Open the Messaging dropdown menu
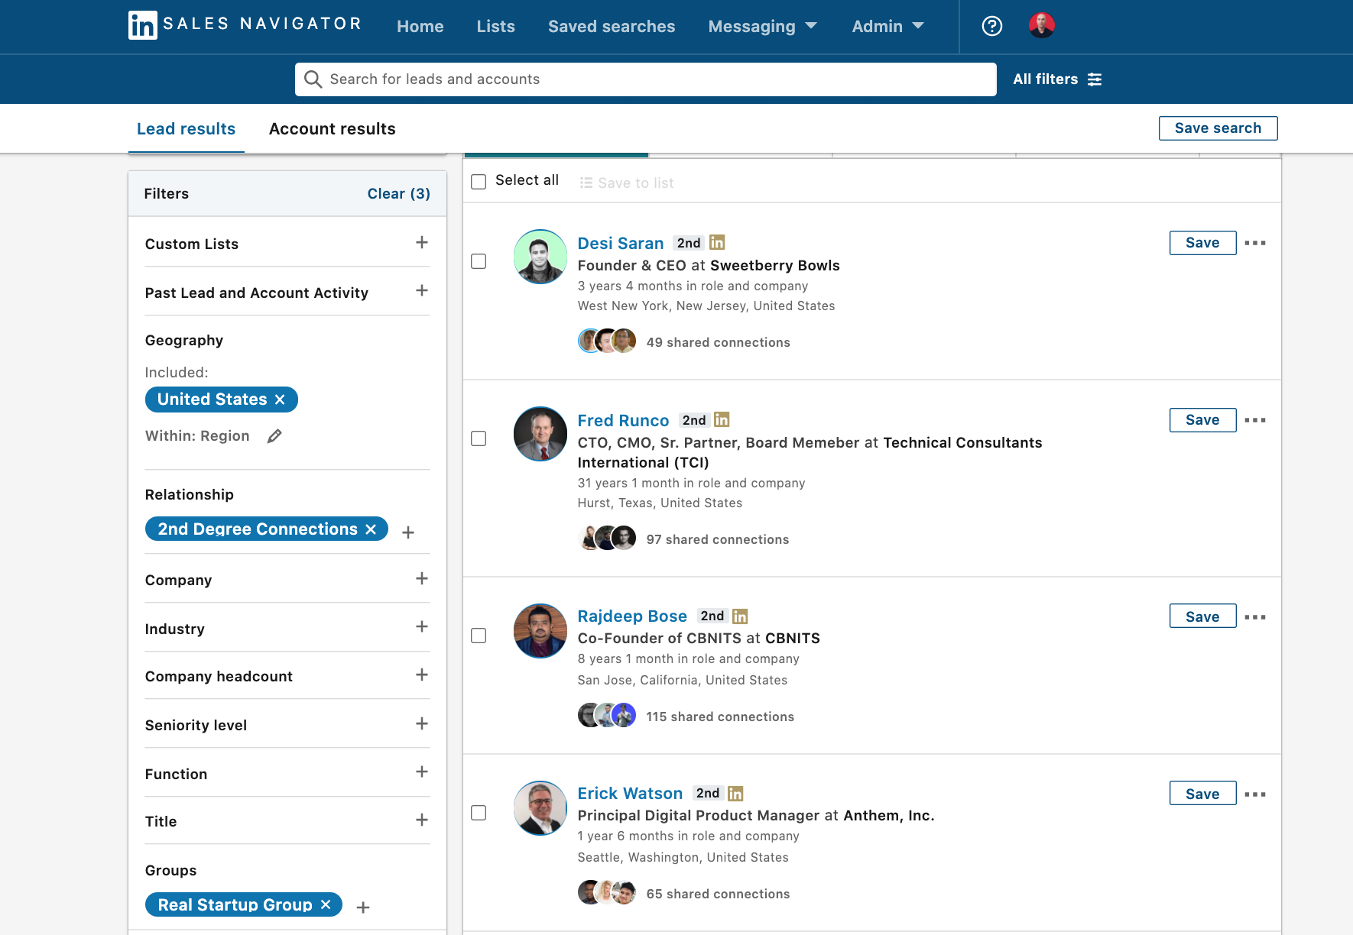1353x935 pixels. (x=762, y=26)
